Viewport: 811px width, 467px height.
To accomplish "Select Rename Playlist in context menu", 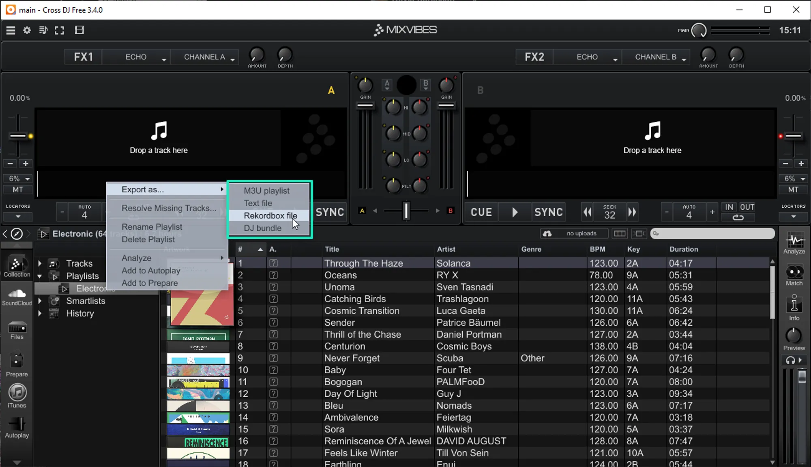I will pos(152,227).
